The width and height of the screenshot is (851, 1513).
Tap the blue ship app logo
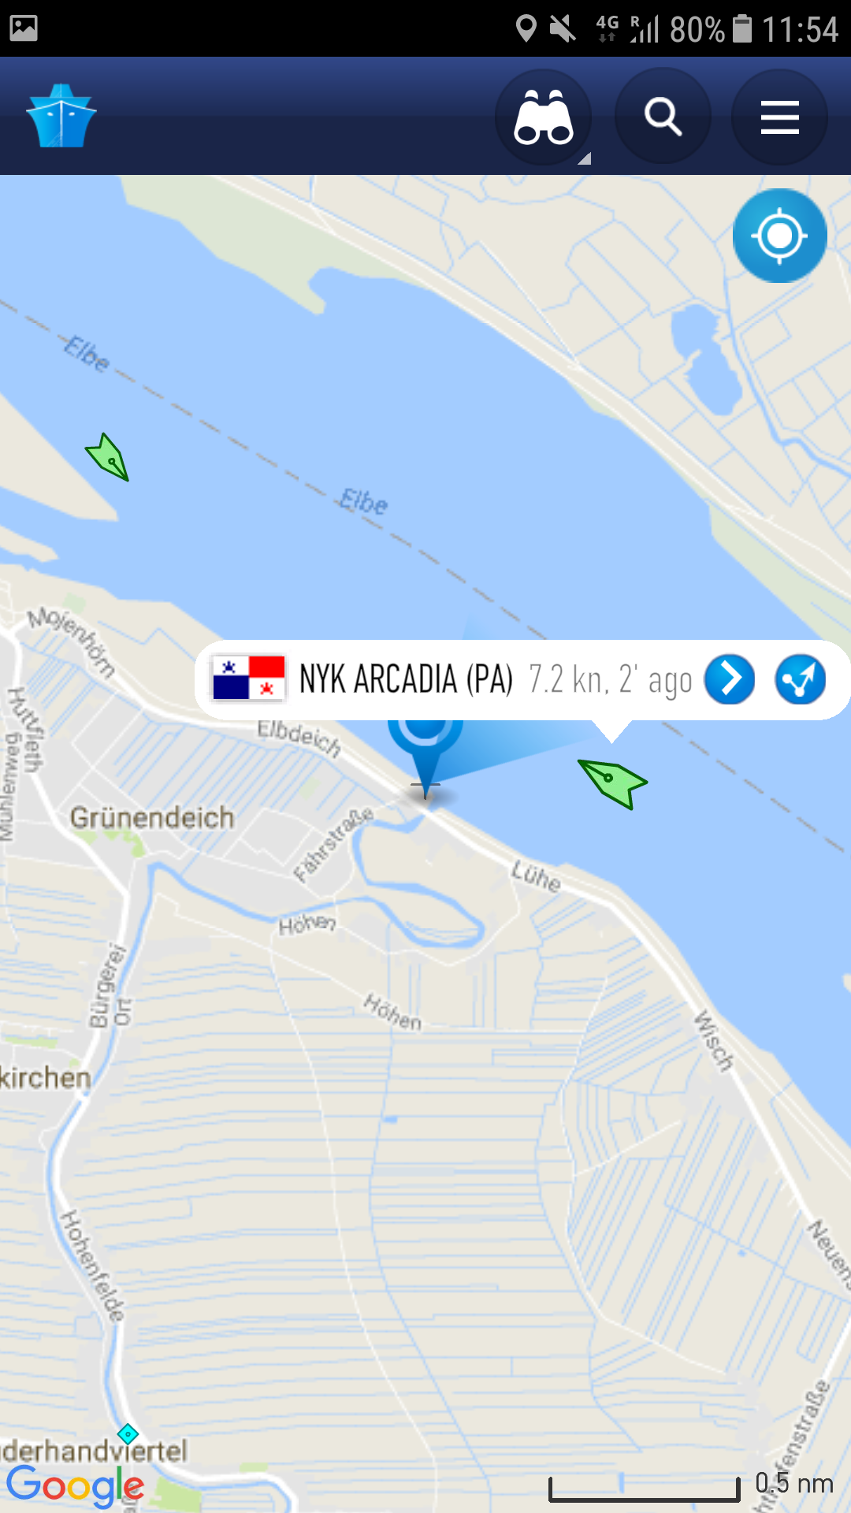point(61,116)
